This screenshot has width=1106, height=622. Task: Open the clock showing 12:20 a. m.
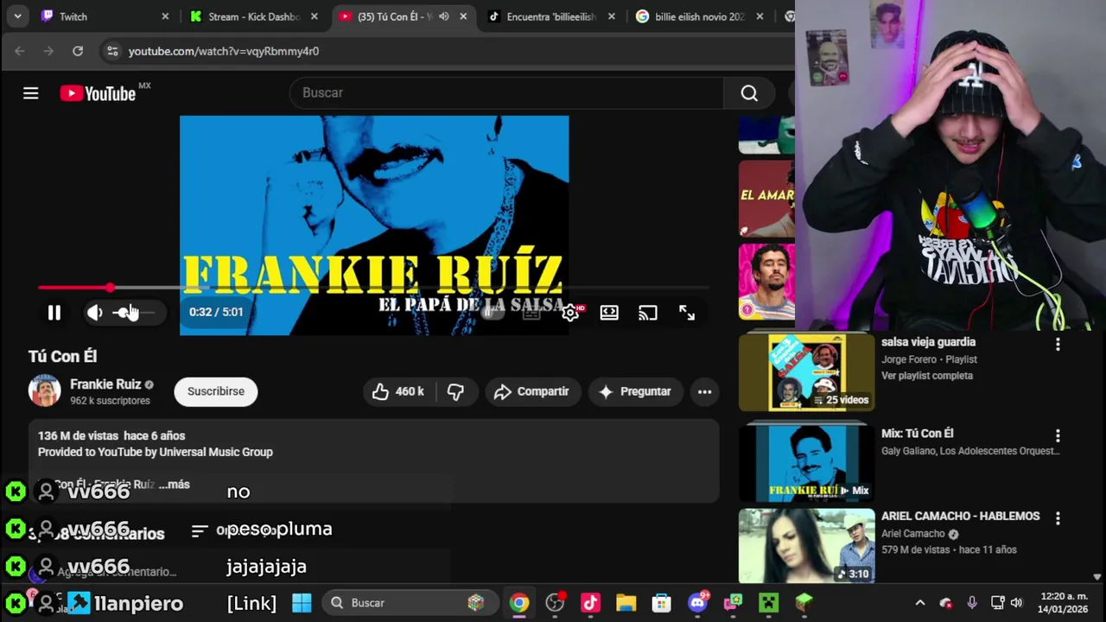pyautogui.click(x=1063, y=602)
